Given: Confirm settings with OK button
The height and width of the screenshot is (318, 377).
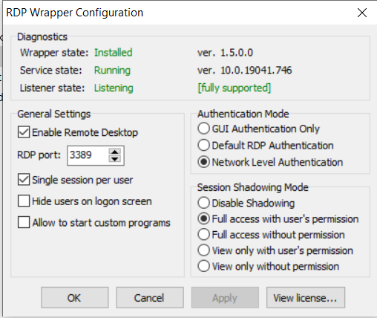Looking at the screenshot, I should [x=75, y=297].
